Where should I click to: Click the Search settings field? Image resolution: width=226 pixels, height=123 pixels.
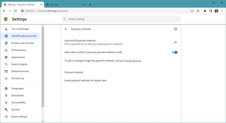121,19
